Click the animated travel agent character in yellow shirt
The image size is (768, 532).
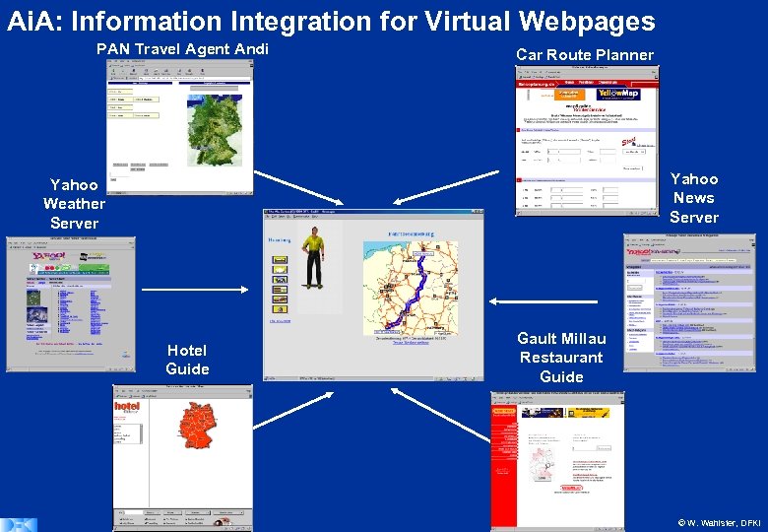point(313,257)
